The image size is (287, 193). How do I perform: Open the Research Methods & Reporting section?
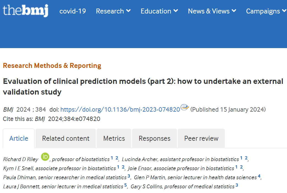pos(52,66)
